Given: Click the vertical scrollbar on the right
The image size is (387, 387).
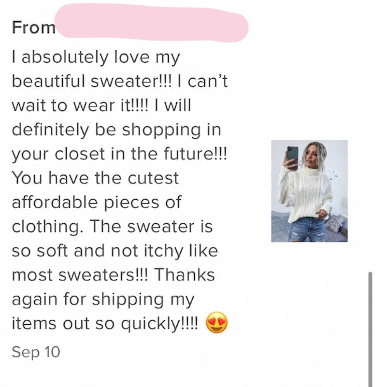Looking at the screenshot, I should coord(370,329).
